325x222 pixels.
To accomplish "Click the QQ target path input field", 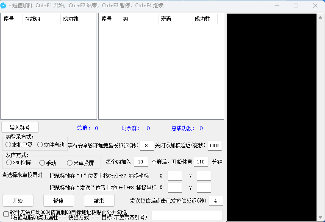I will pos(187,215).
